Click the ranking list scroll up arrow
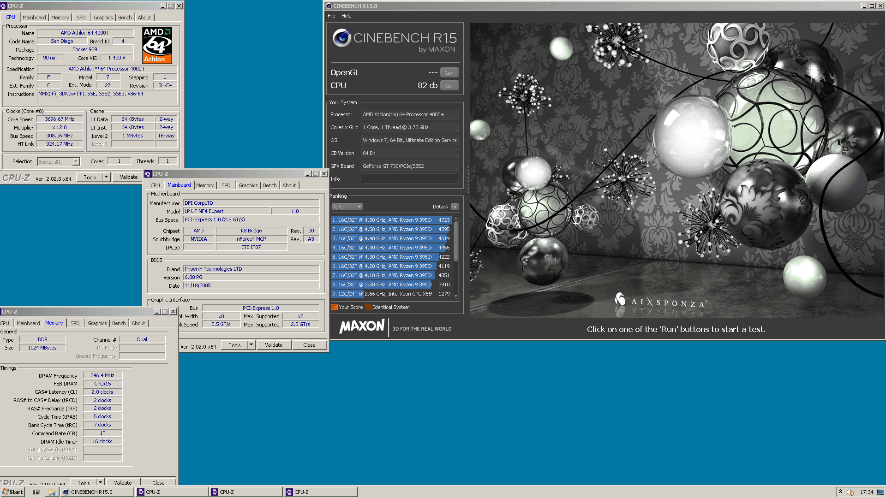Image resolution: width=886 pixels, height=498 pixels. [x=456, y=218]
